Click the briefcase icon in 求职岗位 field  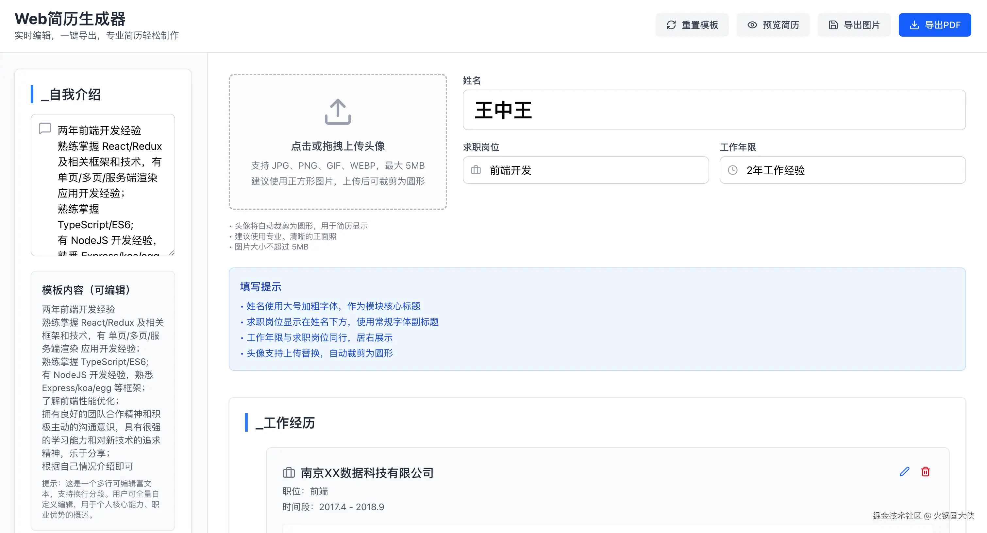pos(476,170)
